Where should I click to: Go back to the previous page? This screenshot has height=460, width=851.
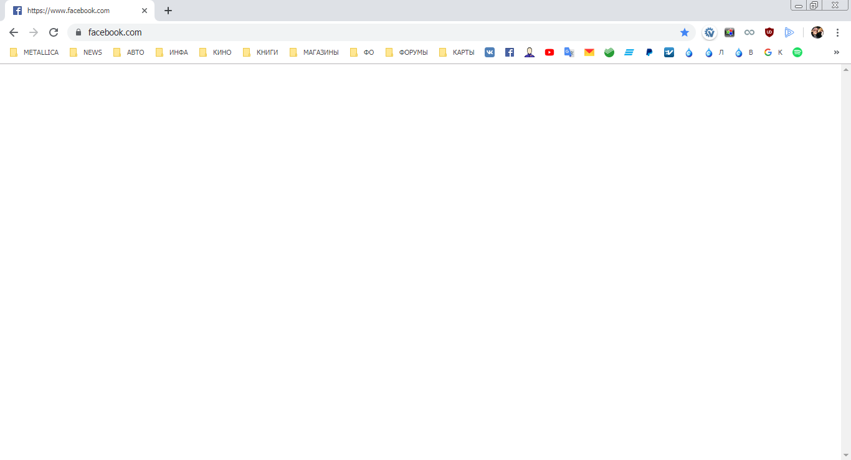14,32
